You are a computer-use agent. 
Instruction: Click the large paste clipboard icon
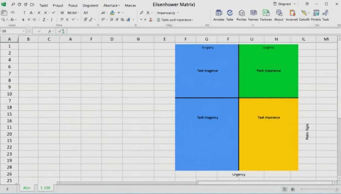pyautogui.click(x=4, y=13)
